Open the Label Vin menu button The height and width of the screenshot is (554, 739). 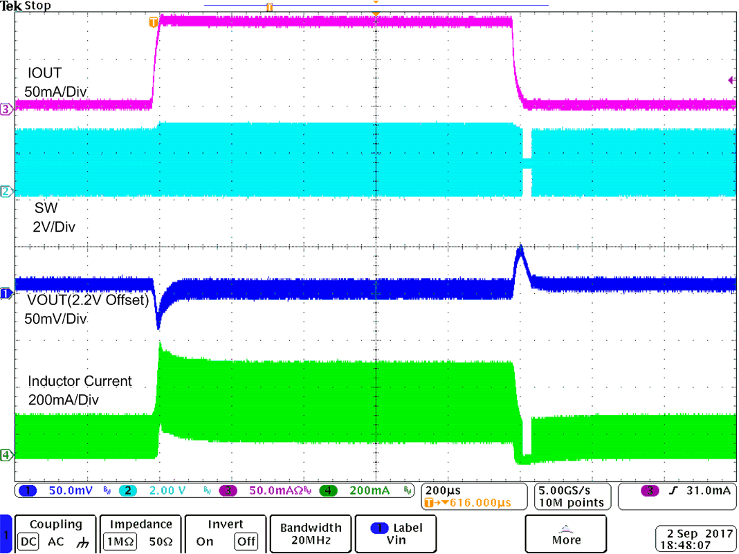pyautogui.click(x=396, y=534)
